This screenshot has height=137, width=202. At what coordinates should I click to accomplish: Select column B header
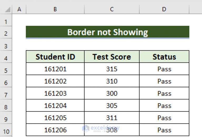click(x=55, y=9)
